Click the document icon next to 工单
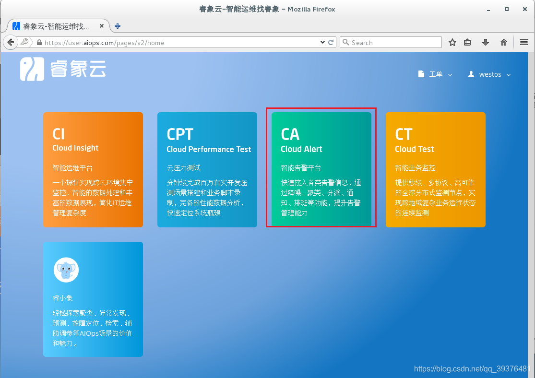535x378 pixels. tap(421, 74)
